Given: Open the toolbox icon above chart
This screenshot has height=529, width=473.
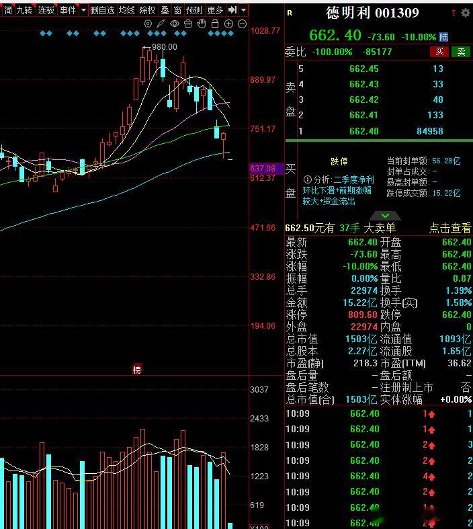Looking at the screenshot, I should pos(188,24).
